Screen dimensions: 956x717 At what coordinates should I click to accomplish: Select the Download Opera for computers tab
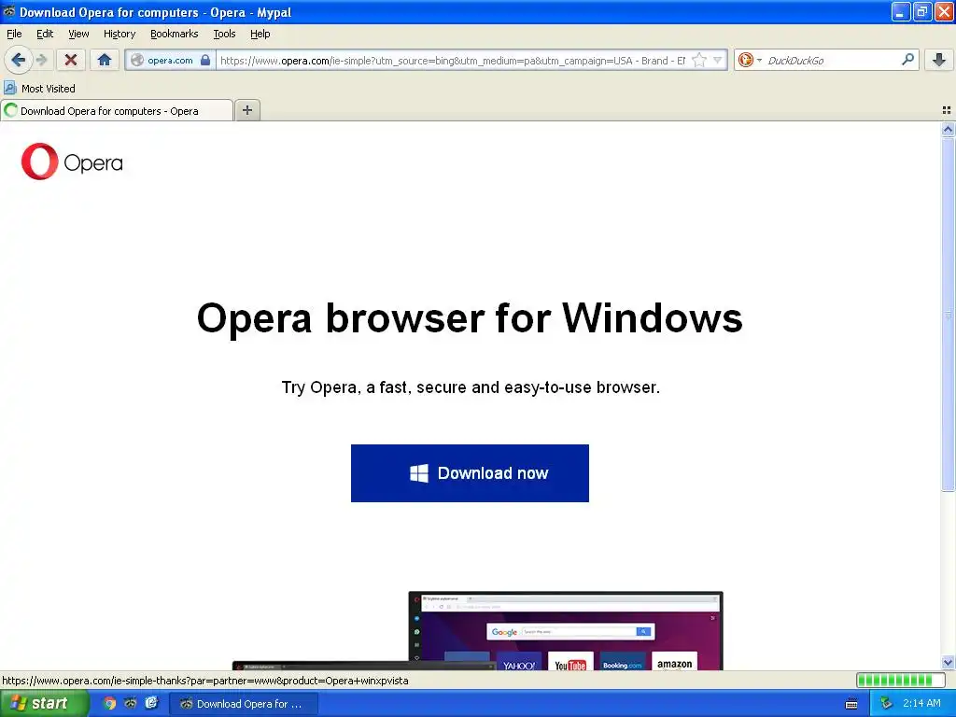coord(117,110)
